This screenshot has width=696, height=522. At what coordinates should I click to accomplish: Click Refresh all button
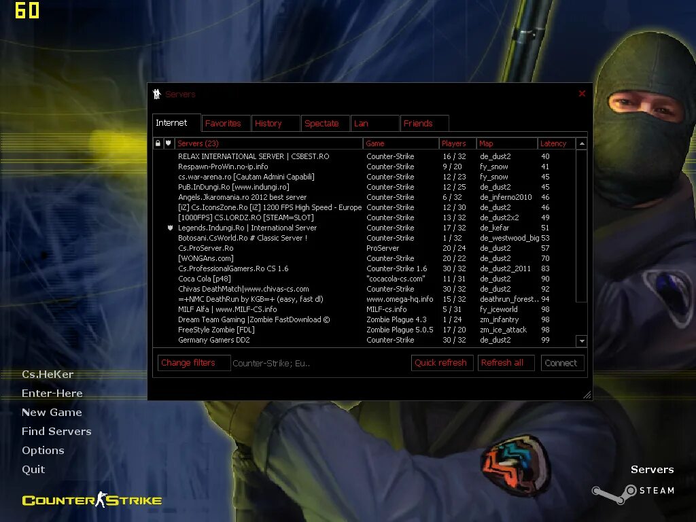tap(506, 363)
